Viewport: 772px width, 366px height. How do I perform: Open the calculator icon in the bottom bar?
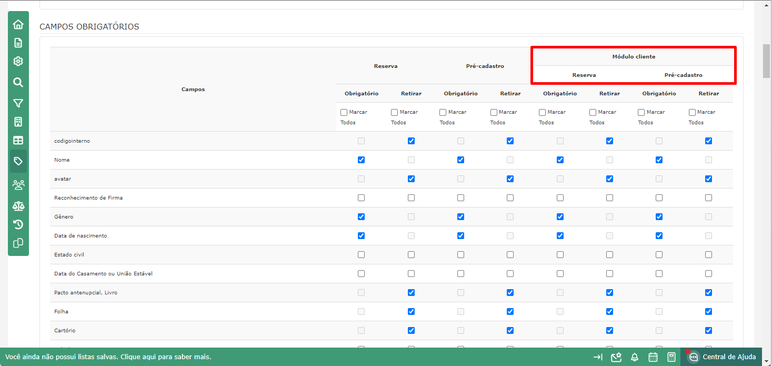tap(671, 357)
